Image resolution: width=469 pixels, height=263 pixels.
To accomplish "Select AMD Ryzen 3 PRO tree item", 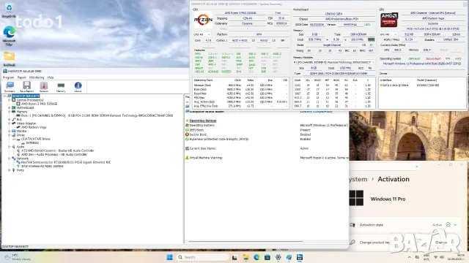I will pos(39,104).
